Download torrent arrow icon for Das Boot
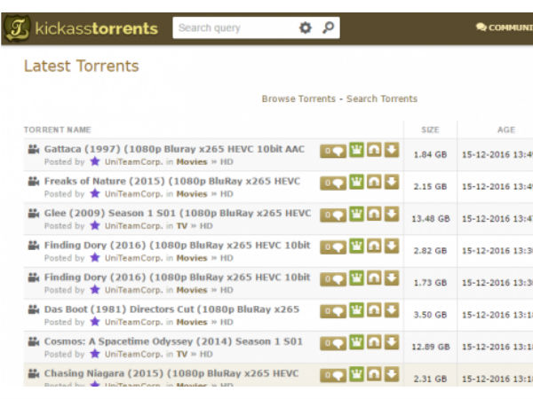 tap(392, 310)
